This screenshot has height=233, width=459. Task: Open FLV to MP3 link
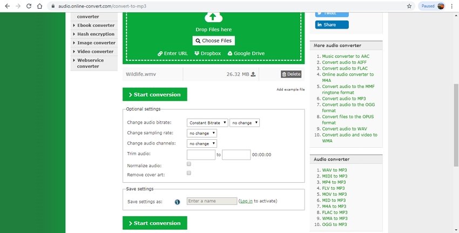[x=333, y=188]
